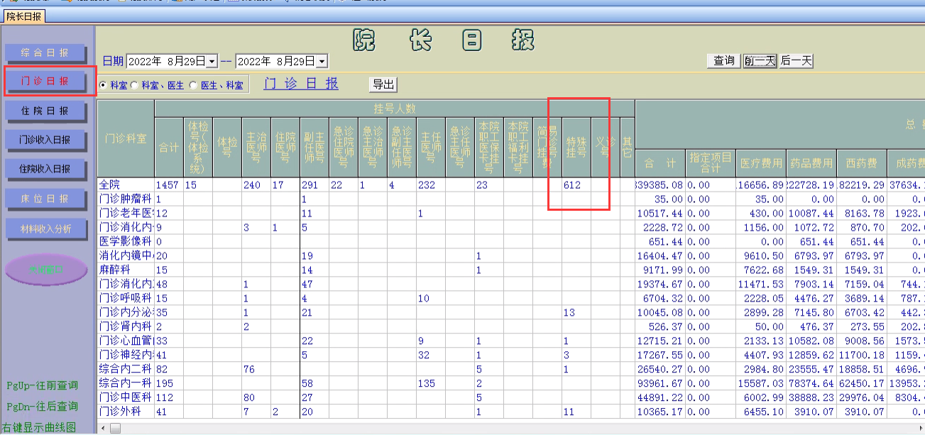Click the 挂号人数 group header
Image resolution: width=925 pixels, height=435 pixels.
click(x=395, y=109)
